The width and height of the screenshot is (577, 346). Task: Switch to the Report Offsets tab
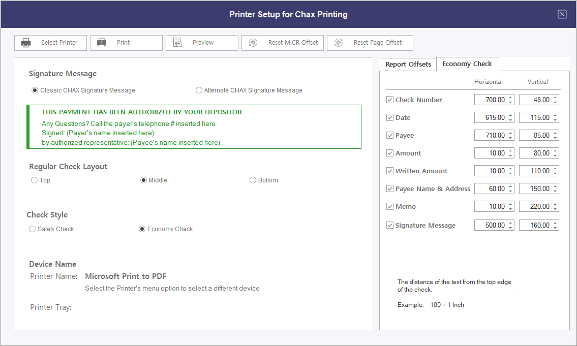point(408,65)
